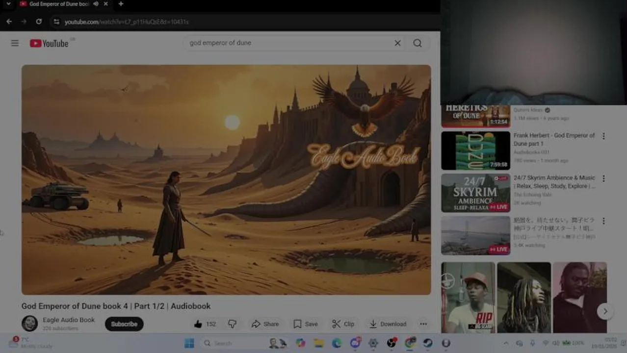Open Wi-Fi network tray icon
The width and height of the screenshot is (627, 353).
coord(545,343)
